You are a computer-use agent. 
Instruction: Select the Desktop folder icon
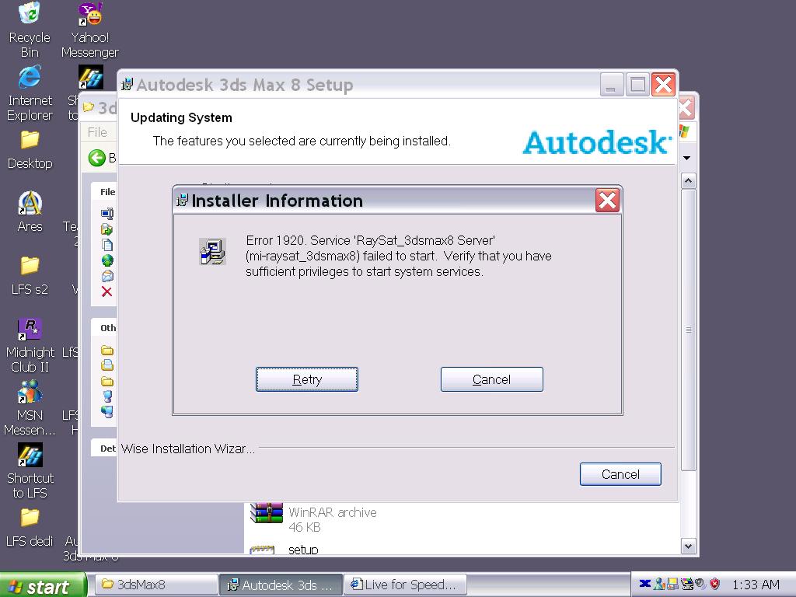click(30, 150)
